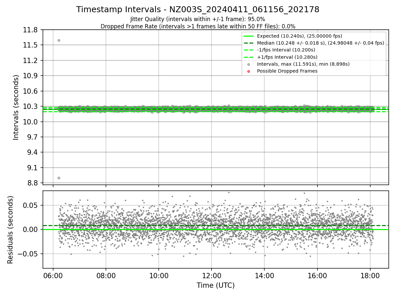Screen dimensions: 396x297
Task: Click the 14:00 time tick label
Action: (264, 275)
